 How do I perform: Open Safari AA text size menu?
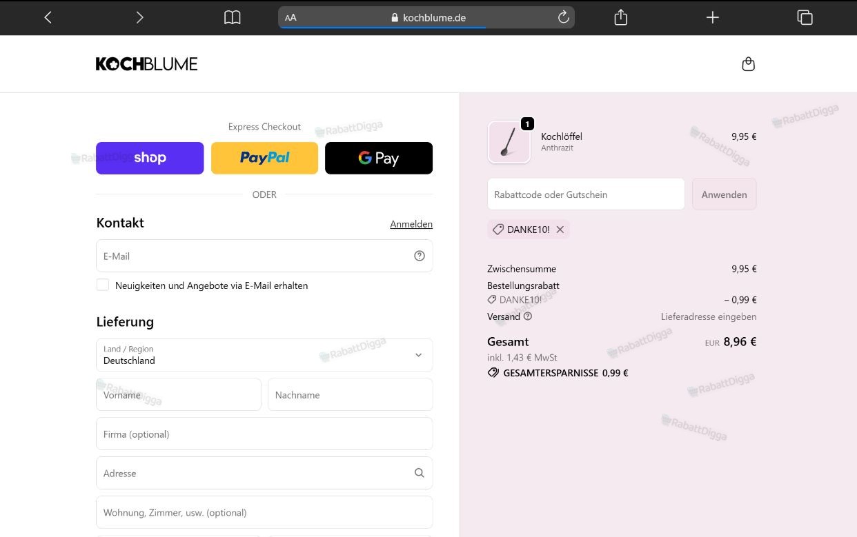point(290,17)
